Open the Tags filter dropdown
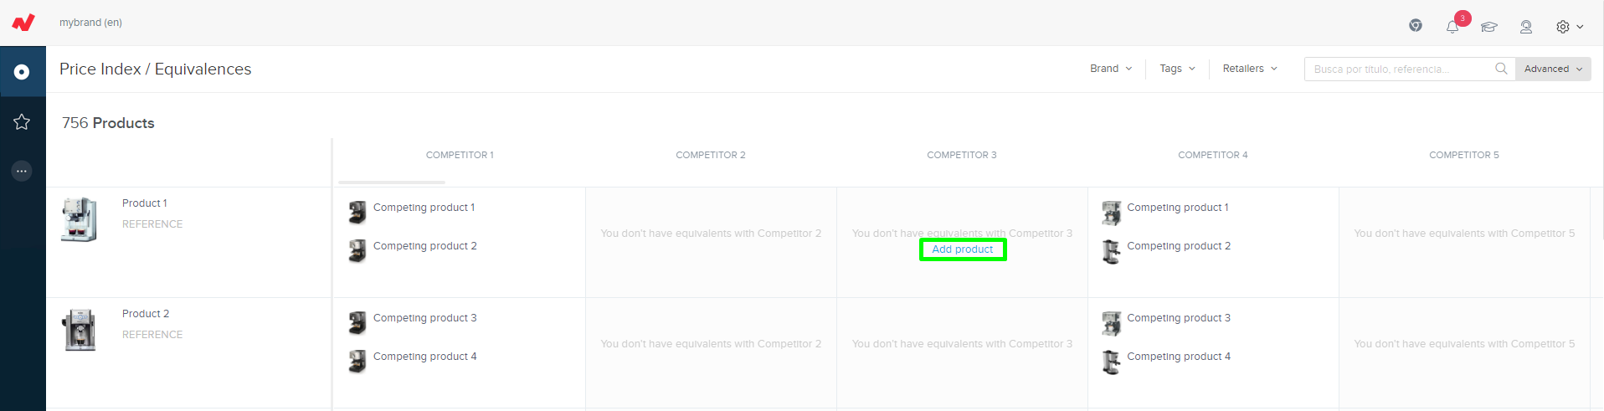The width and height of the screenshot is (1604, 411). (x=1177, y=69)
